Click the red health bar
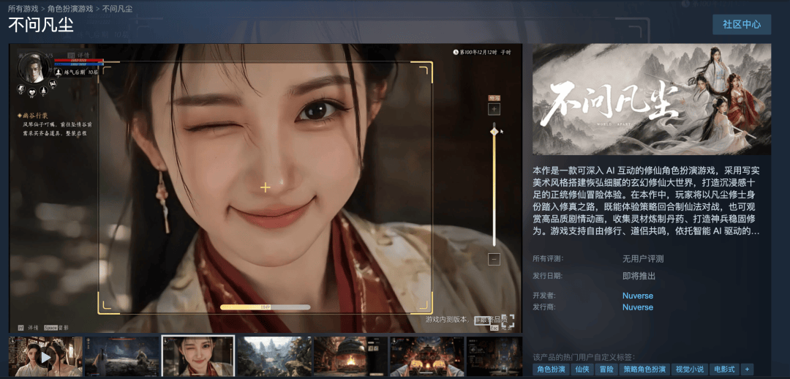Screen dimensions: 790x379 (x=79, y=60)
